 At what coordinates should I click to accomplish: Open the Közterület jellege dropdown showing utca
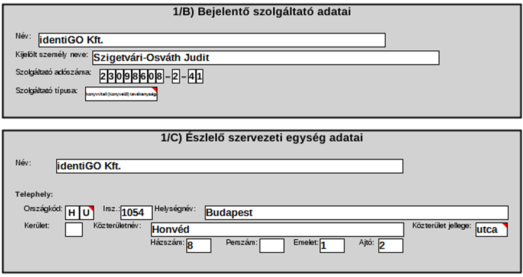[491, 230]
